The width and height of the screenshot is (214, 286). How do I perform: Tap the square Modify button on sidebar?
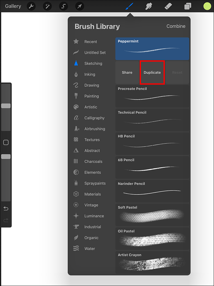[x=6, y=143]
